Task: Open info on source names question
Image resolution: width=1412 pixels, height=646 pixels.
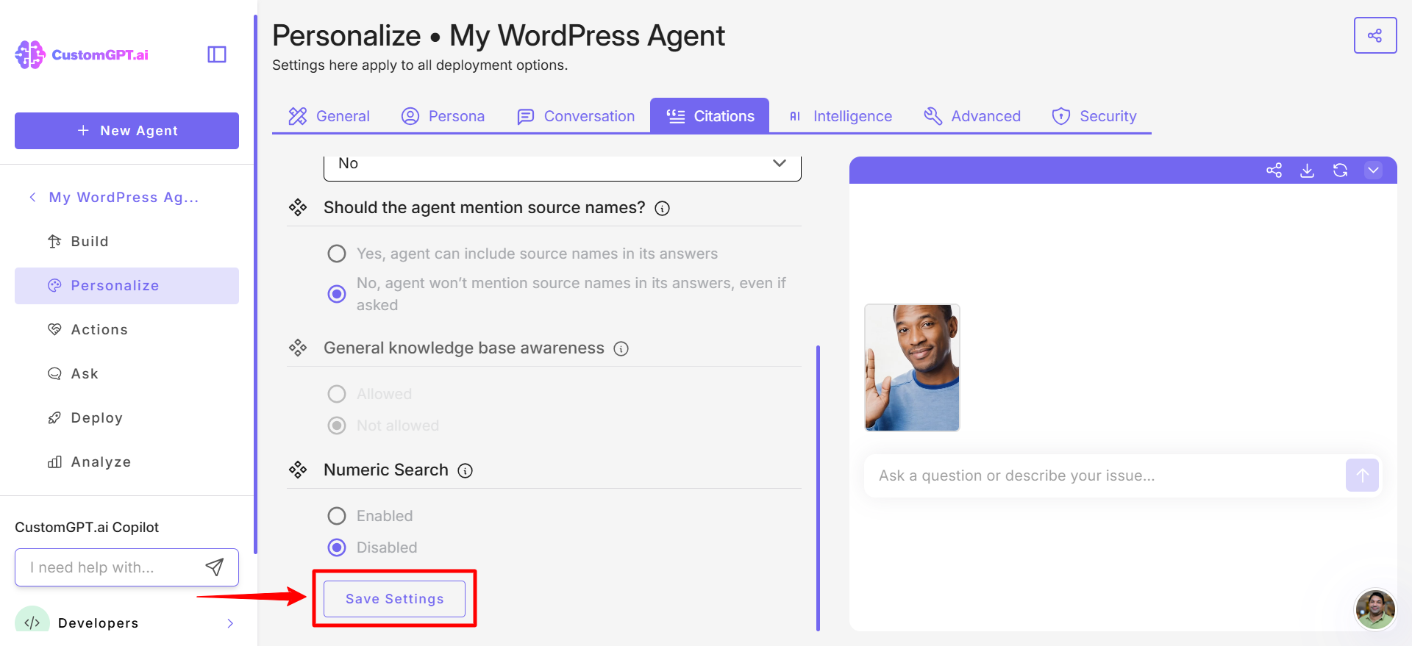Action: click(662, 209)
